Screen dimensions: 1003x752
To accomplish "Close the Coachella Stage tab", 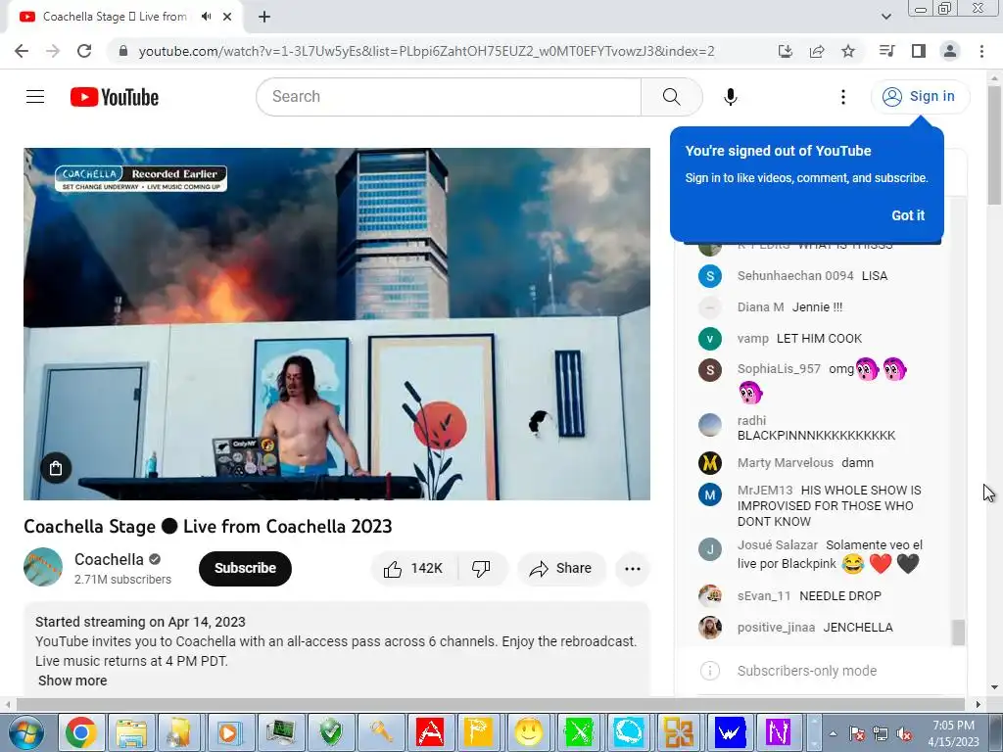I will 227,17.
